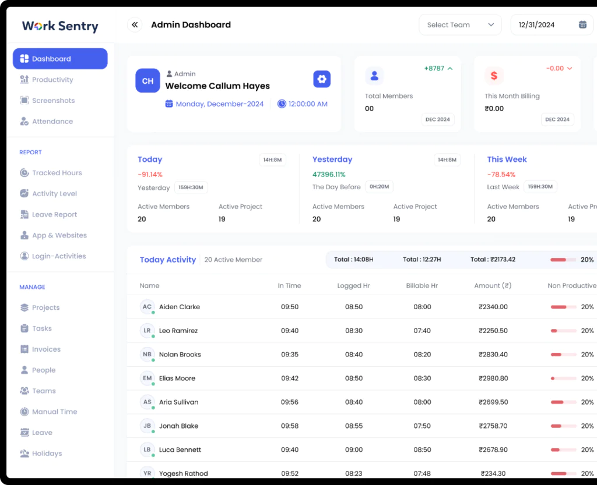Open the Select Team dropdown
The width and height of the screenshot is (597, 485).
click(459, 25)
